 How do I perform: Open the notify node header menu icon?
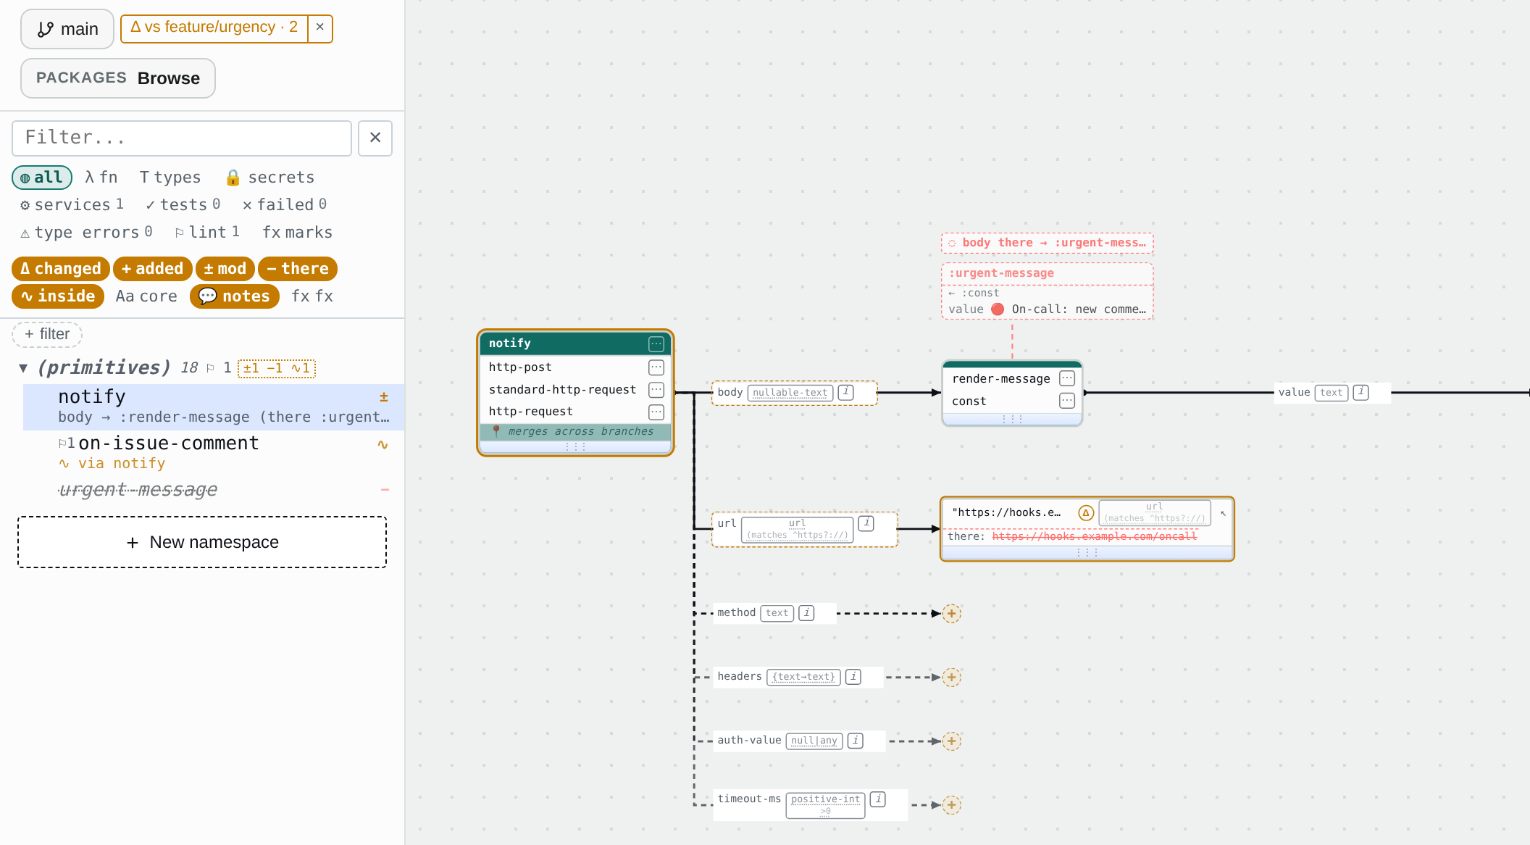click(x=656, y=344)
